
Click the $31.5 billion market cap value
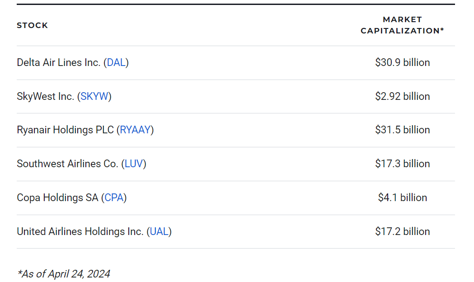click(402, 130)
